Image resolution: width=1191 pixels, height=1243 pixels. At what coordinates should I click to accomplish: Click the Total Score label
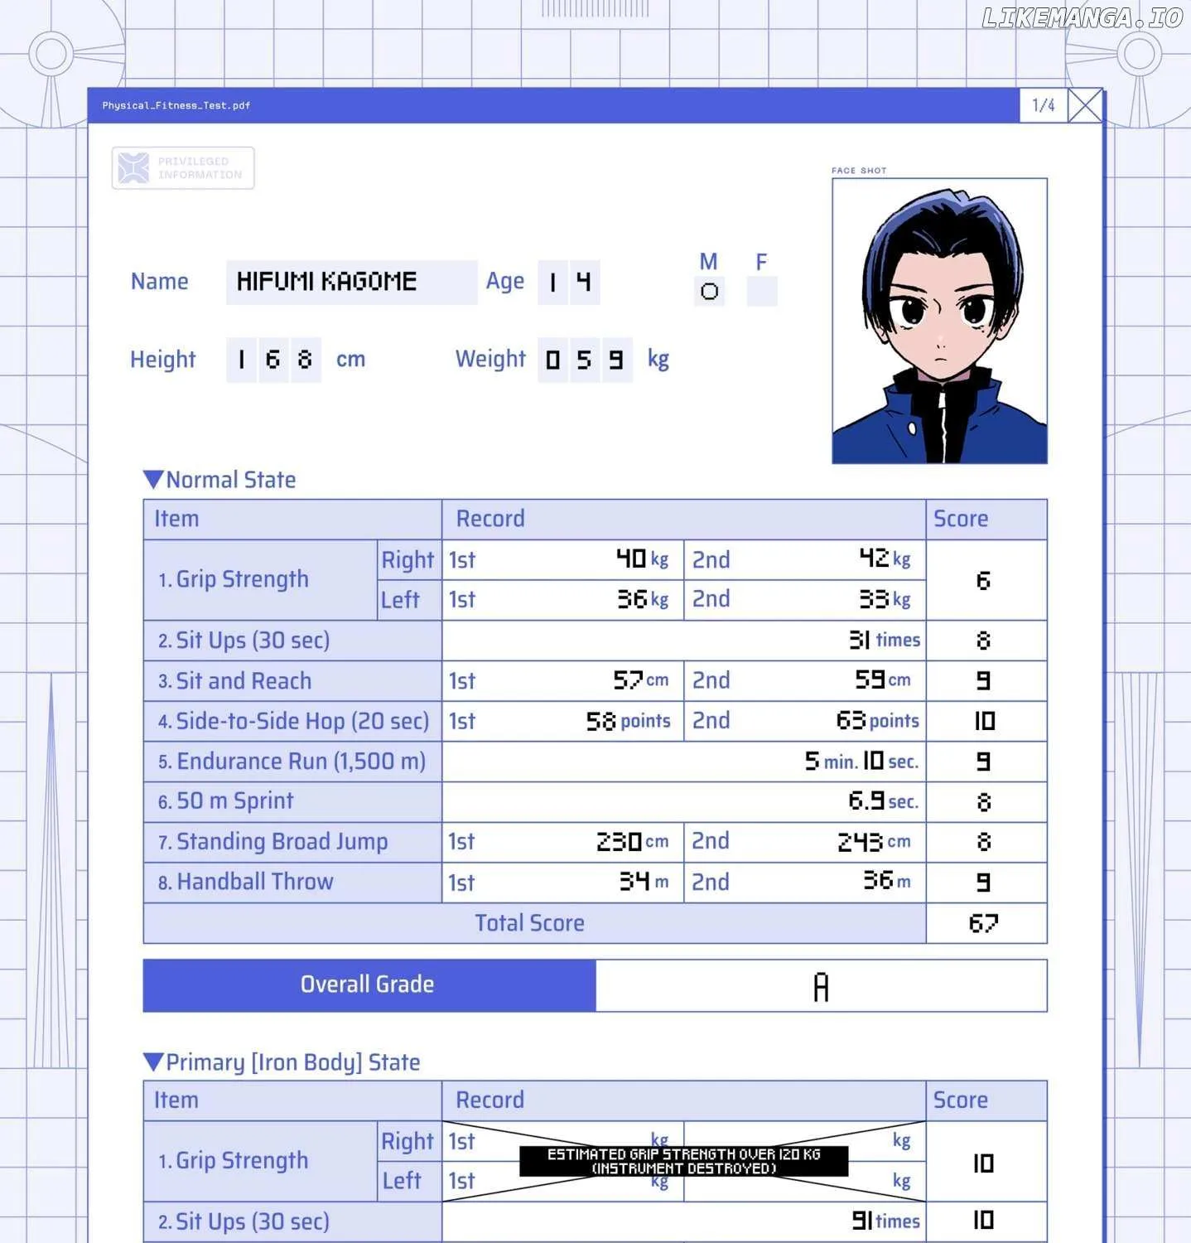click(x=530, y=923)
